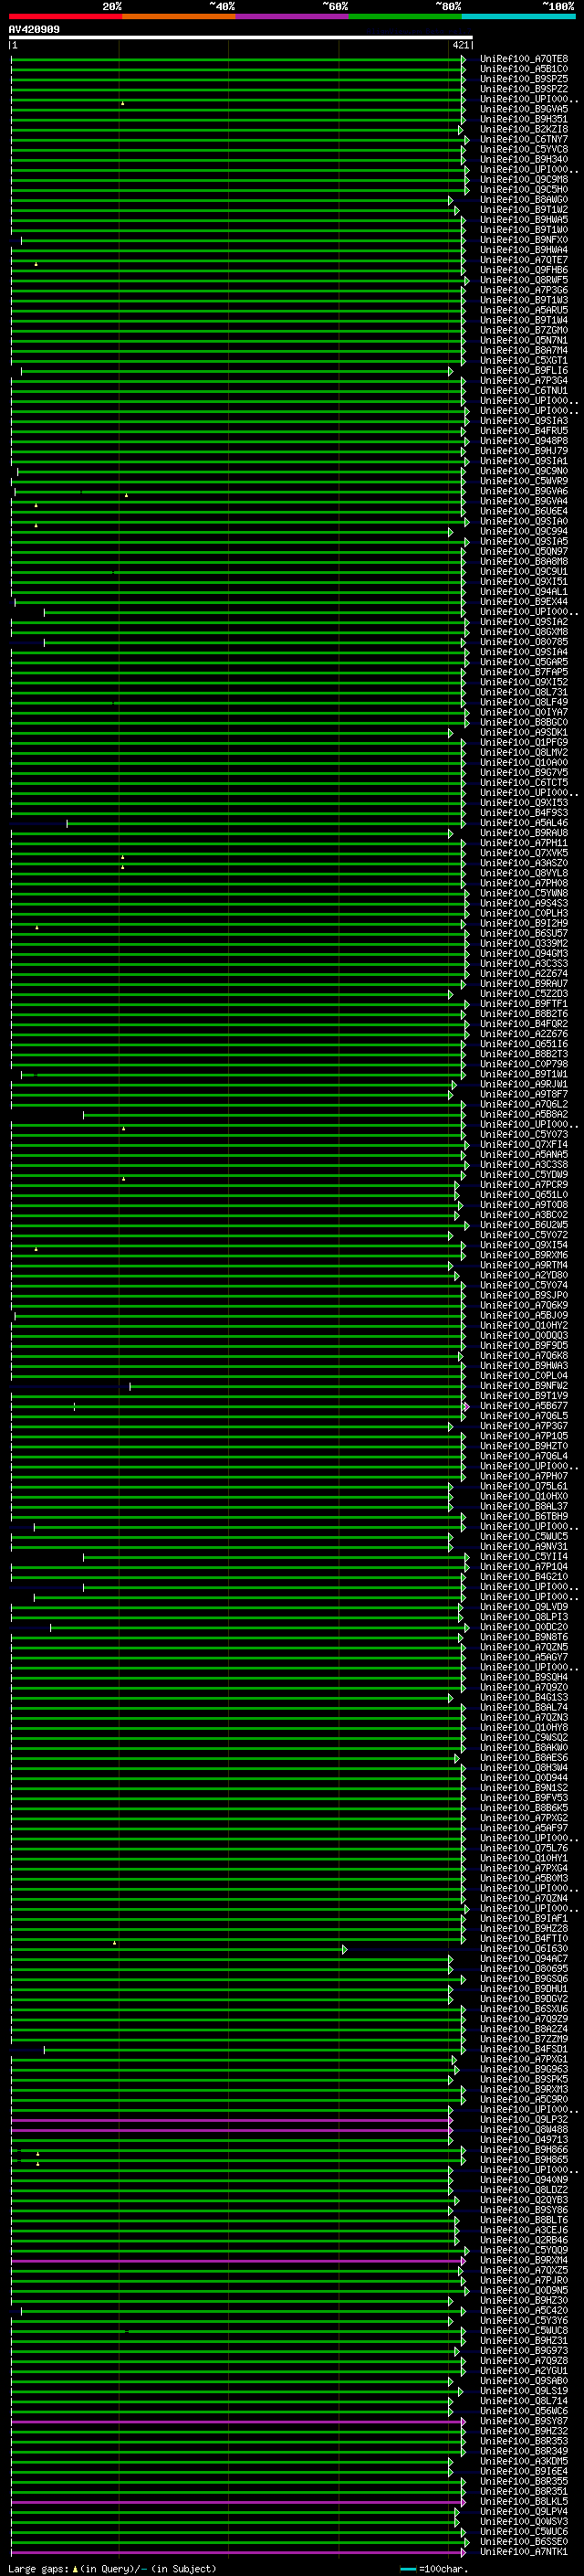
Task: Click the UniRef100_C6TNY7 label
Action: (523, 140)
